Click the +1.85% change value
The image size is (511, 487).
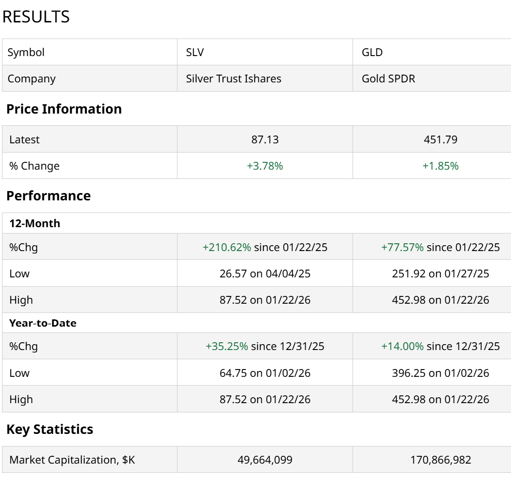(x=440, y=166)
